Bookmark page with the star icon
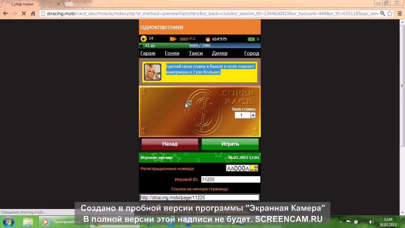Screen dimensions: 405x228 pyautogui.click(x=390, y=14)
